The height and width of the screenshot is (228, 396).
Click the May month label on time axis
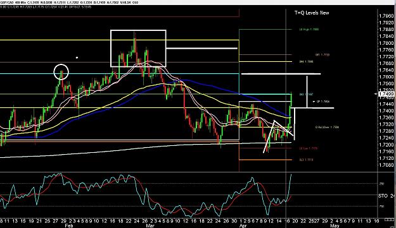coord(335,225)
